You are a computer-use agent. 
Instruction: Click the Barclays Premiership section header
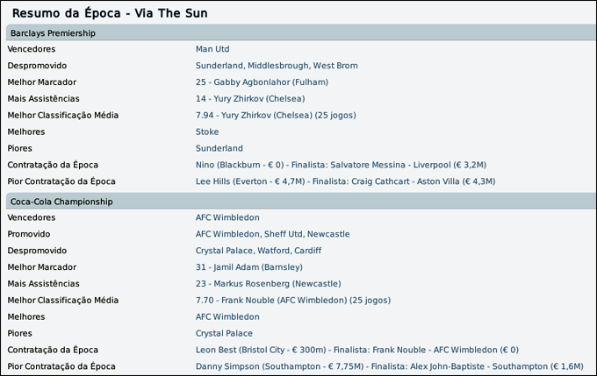[x=54, y=33]
